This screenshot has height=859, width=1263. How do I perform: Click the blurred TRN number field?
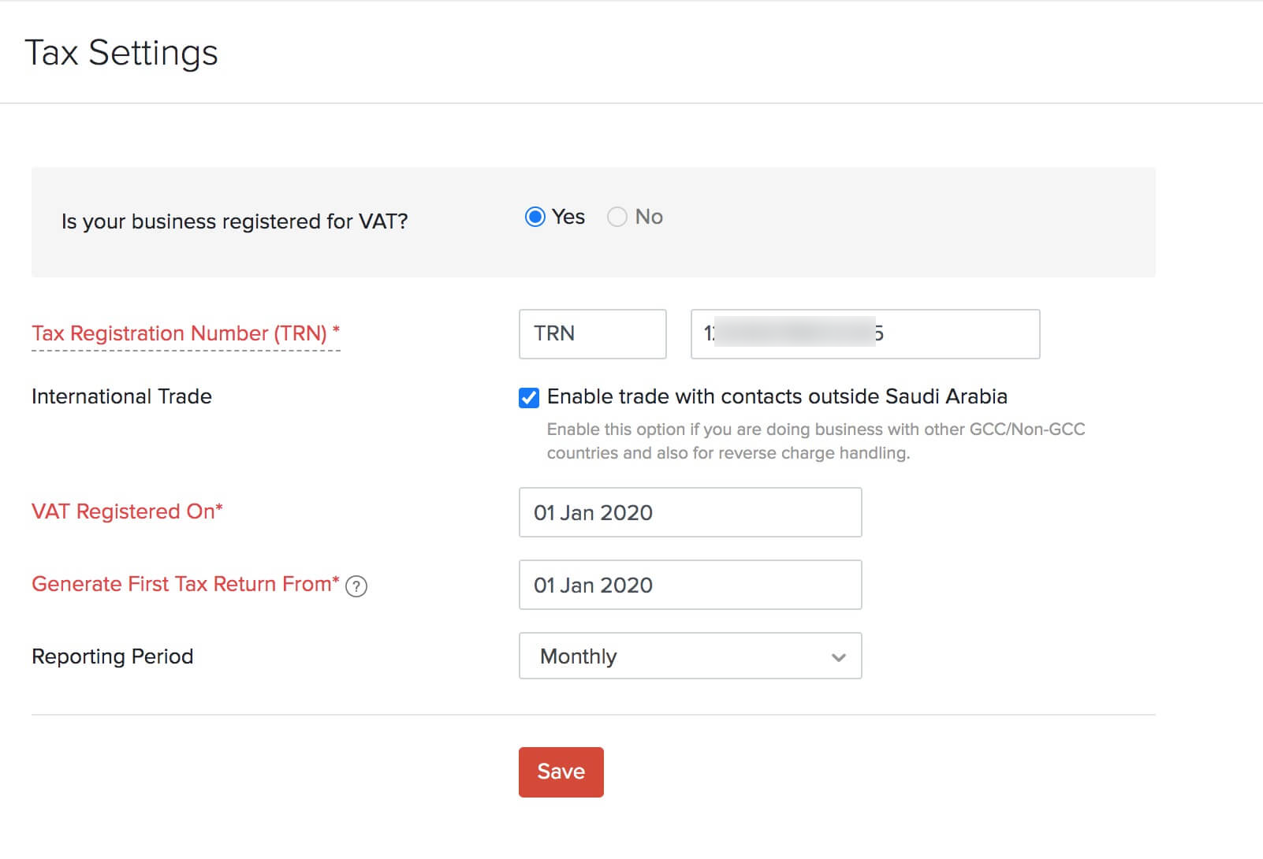864,333
